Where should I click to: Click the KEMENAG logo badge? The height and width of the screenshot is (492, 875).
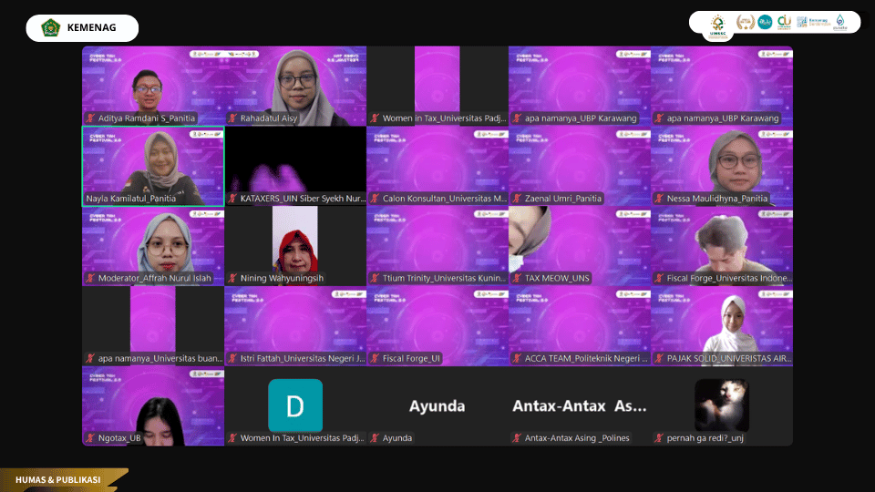[82, 28]
